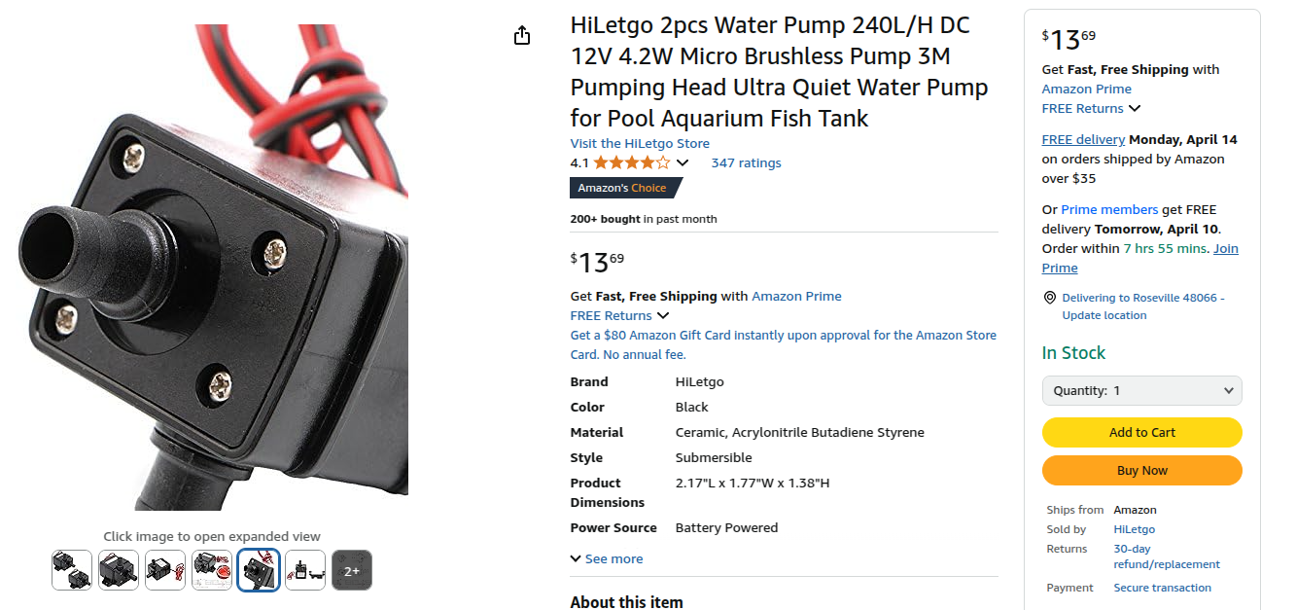Click the first pump thumbnail image
1296x610 pixels.
72,570
